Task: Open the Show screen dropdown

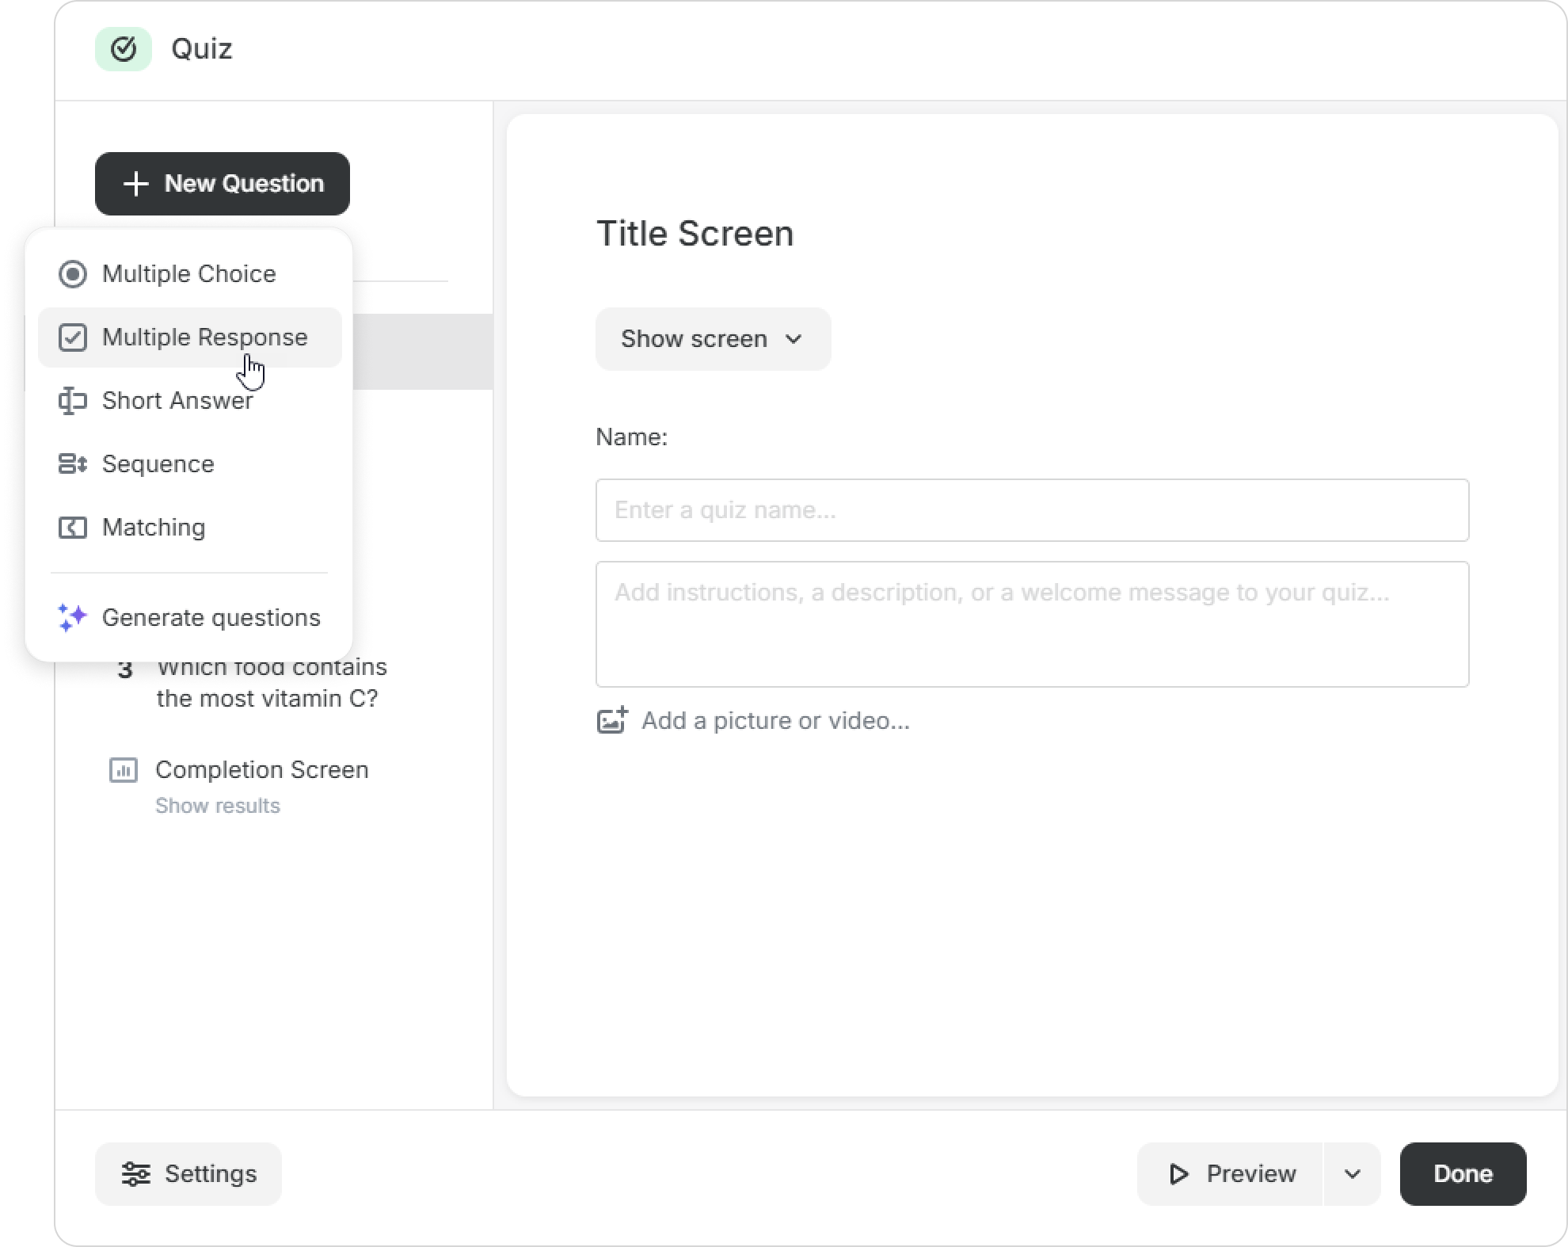Action: (714, 339)
